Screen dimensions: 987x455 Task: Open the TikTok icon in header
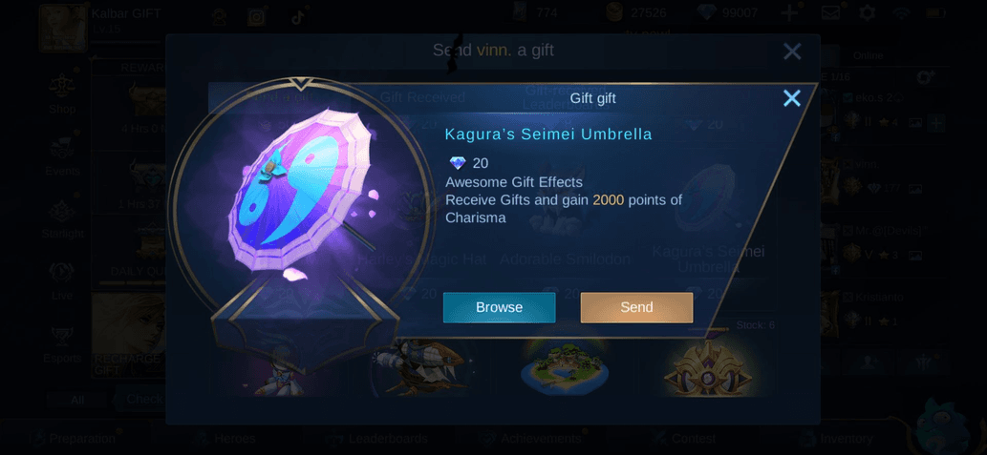(298, 17)
